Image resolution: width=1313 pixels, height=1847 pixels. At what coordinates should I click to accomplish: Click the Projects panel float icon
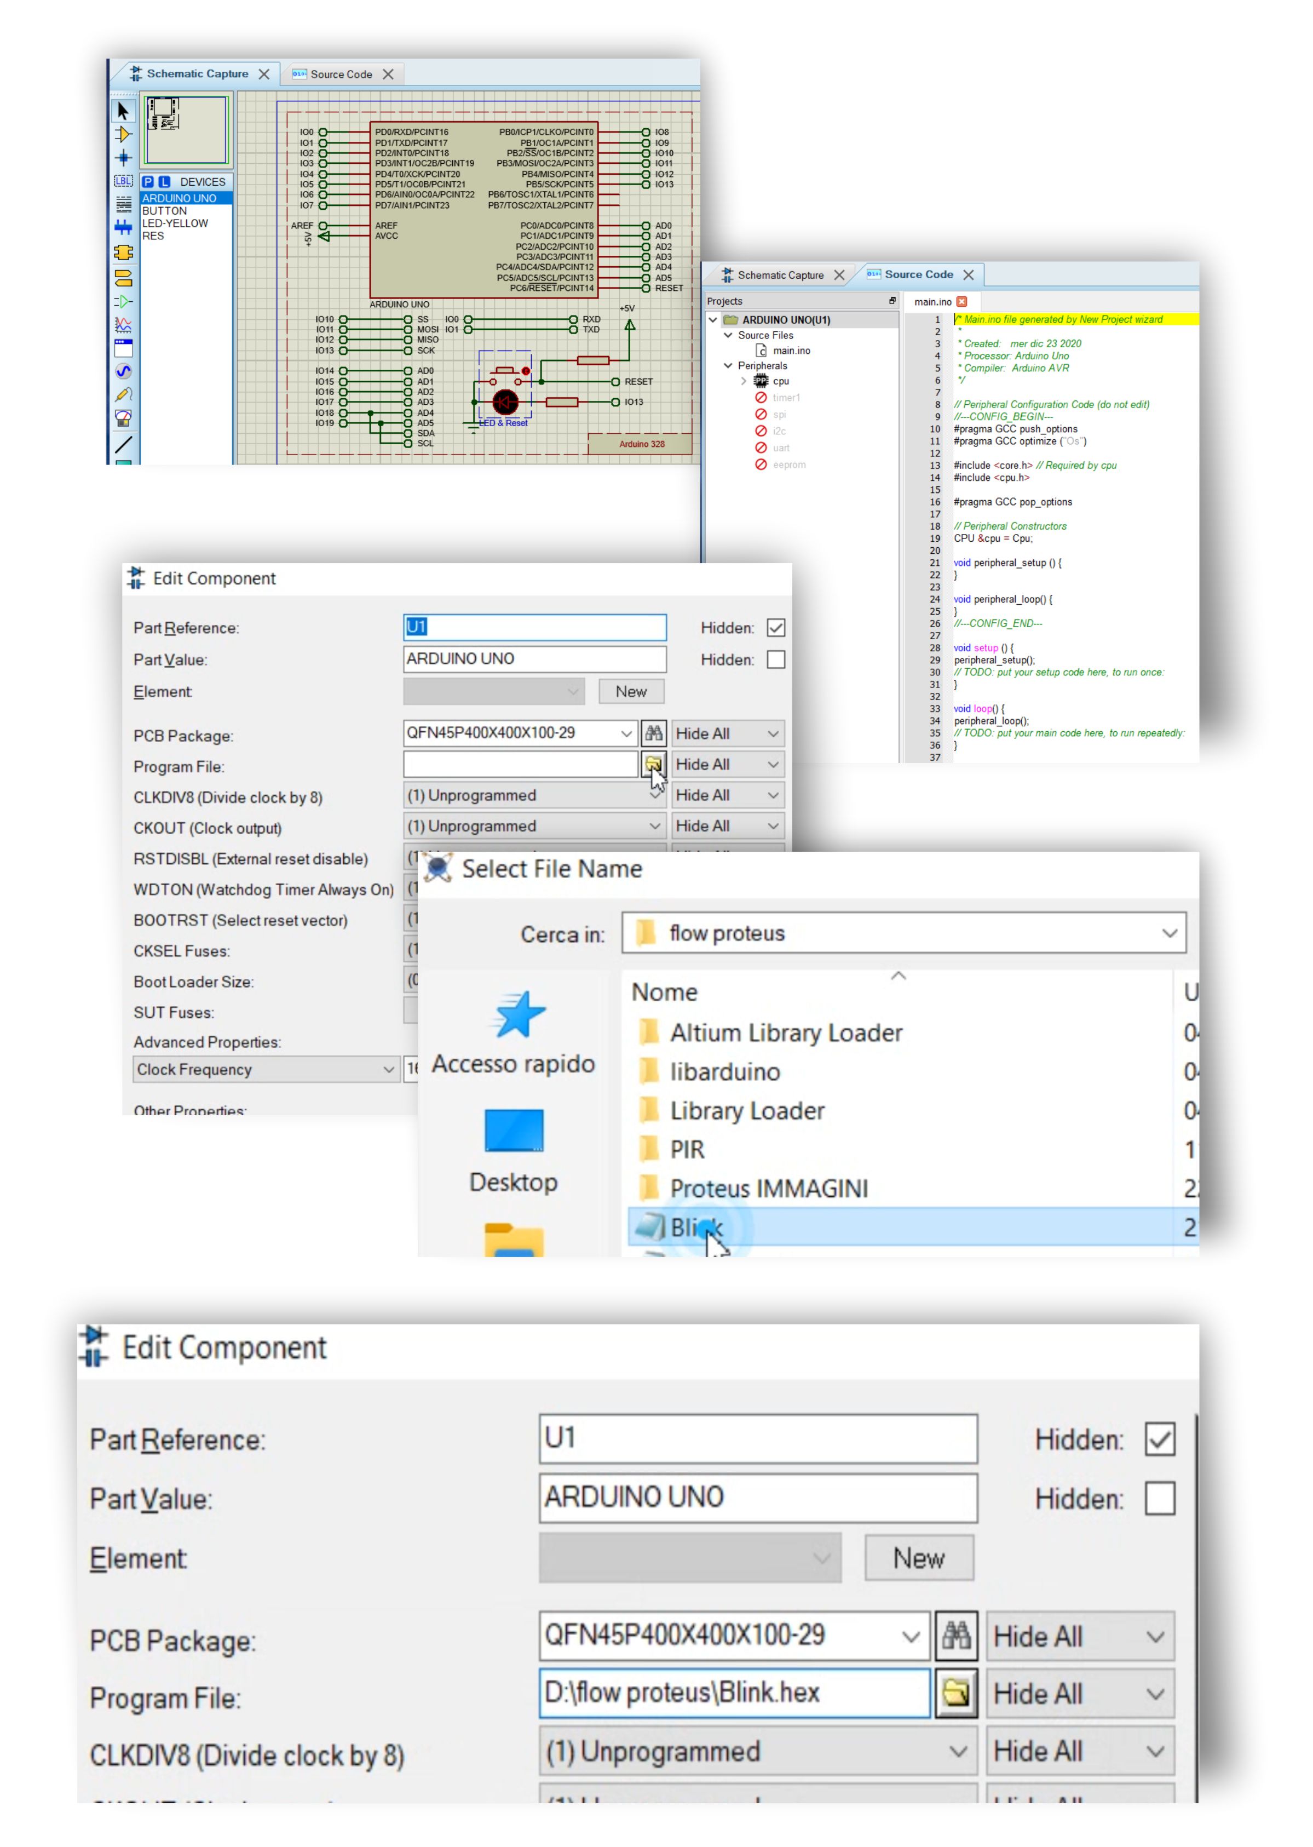[892, 301]
